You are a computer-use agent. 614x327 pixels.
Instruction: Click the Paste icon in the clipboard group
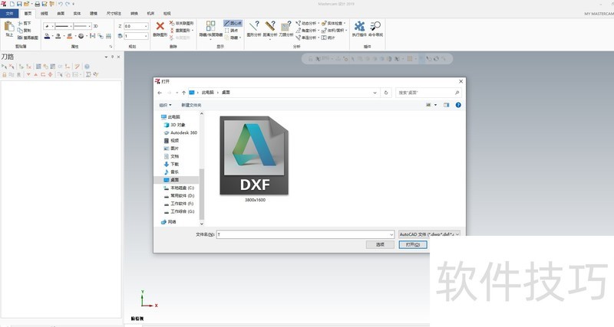[8, 27]
